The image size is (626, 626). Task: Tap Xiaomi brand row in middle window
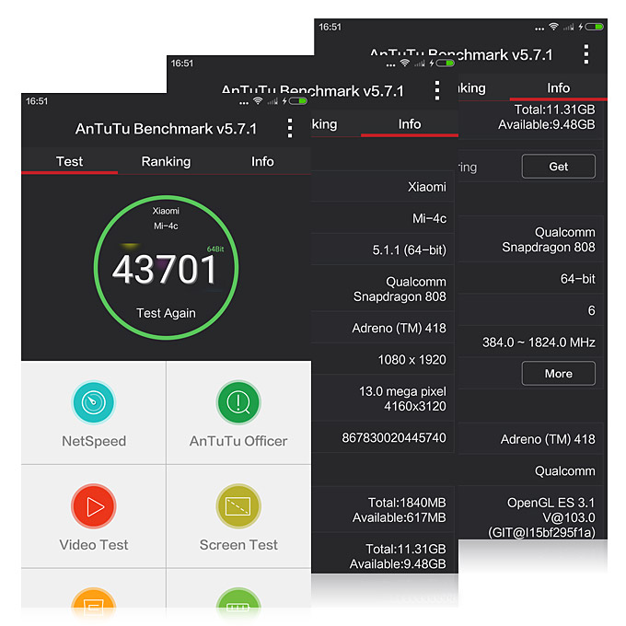coord(382,187)
